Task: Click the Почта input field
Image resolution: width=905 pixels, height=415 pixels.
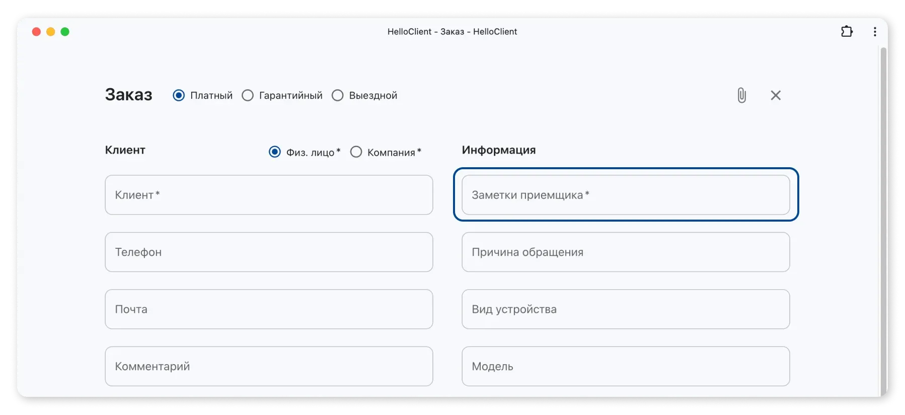Action: (x=269, y=309)
